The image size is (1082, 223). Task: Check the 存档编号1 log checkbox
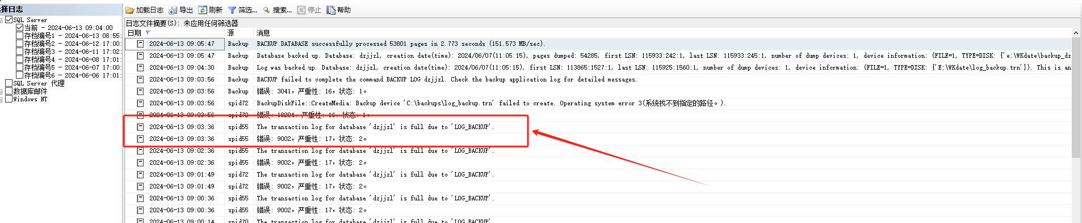point(20,36)
